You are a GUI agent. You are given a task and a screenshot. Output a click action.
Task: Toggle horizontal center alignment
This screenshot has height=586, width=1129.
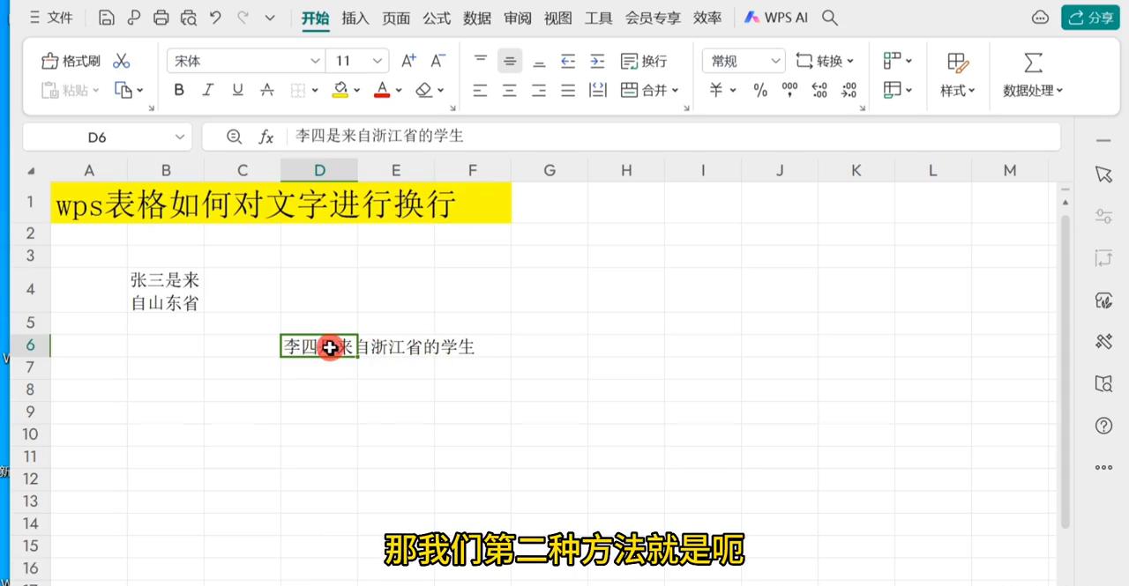[x=510, y=90]
